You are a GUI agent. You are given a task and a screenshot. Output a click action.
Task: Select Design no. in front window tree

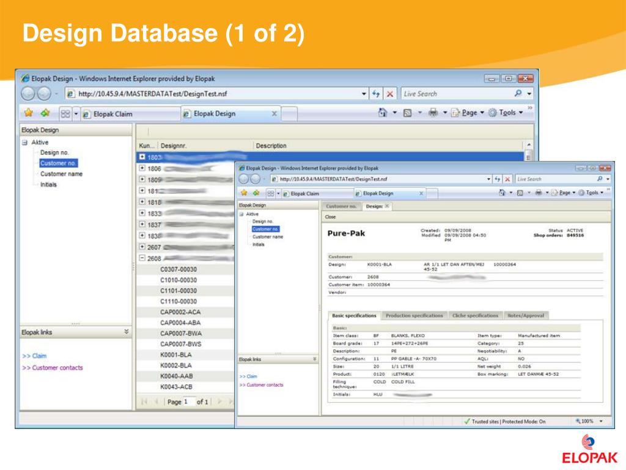(263, 222)
